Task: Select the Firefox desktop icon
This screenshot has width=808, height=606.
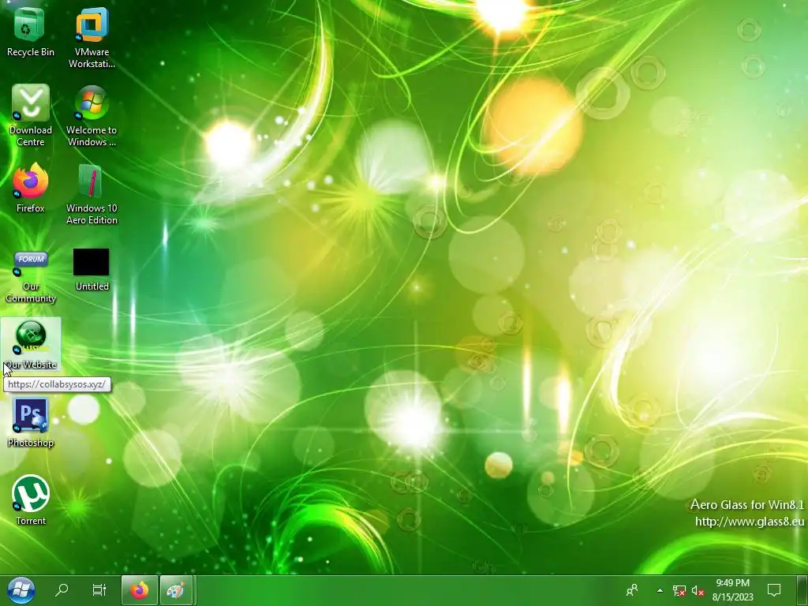Action: pyautogui.click(x=31, y=188)
